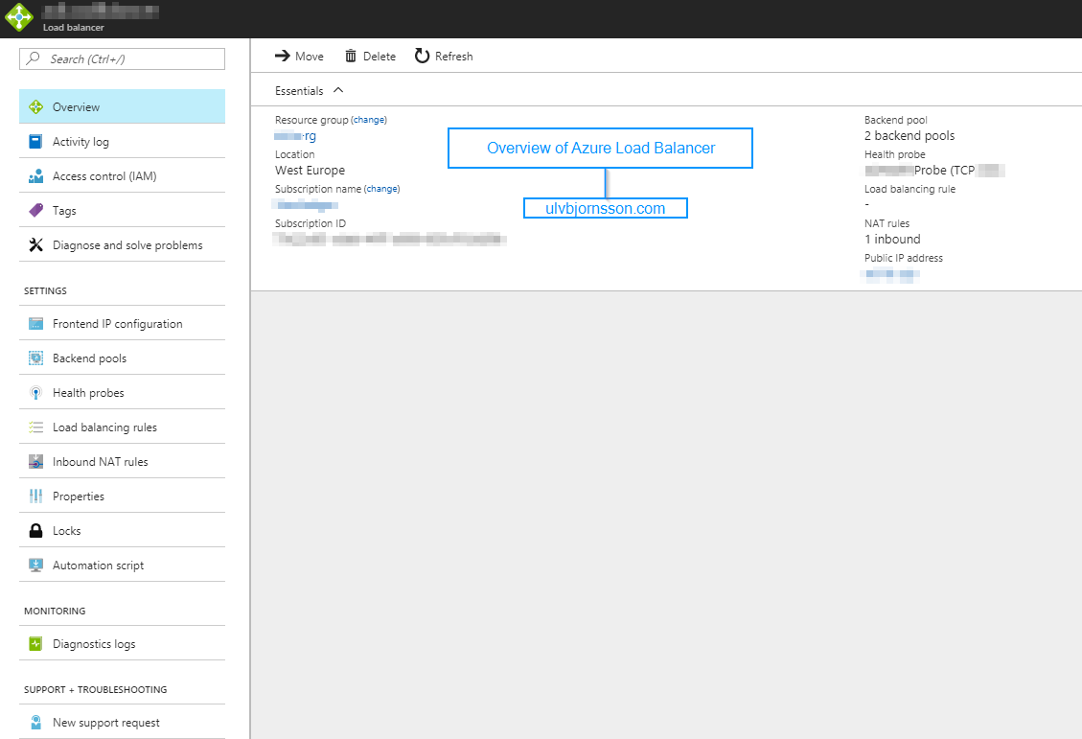Click the Load balancing rules icon
Screen dimensions: 1082x739
35,427
